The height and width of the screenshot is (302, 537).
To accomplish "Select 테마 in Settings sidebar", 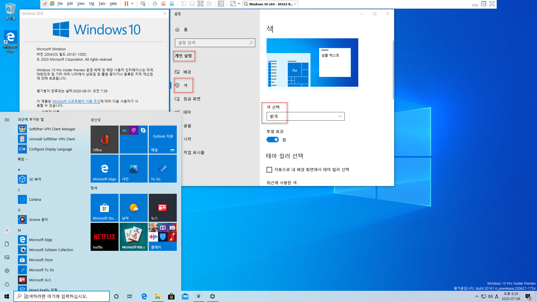I will coord(215,112).
